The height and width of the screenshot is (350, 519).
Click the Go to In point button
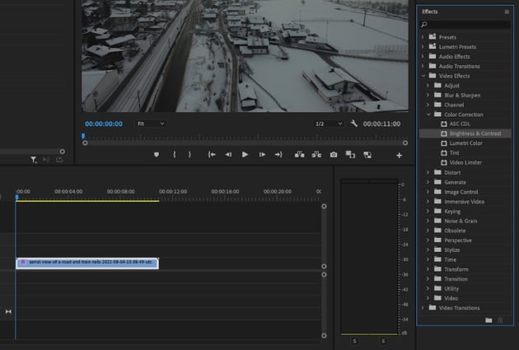(212, 155)
